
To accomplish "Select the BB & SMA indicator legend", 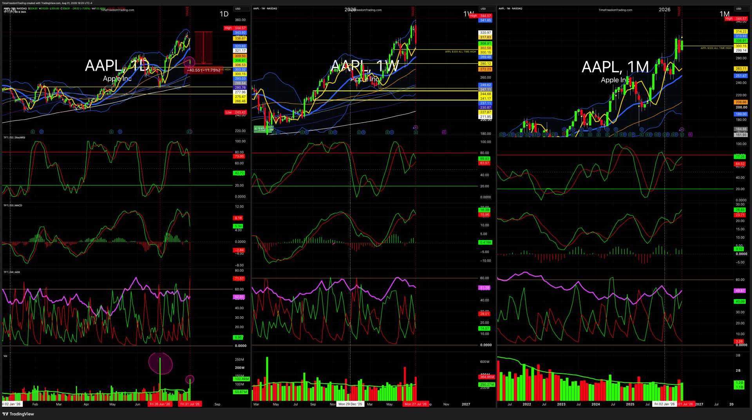I will [x=15, y=12].
